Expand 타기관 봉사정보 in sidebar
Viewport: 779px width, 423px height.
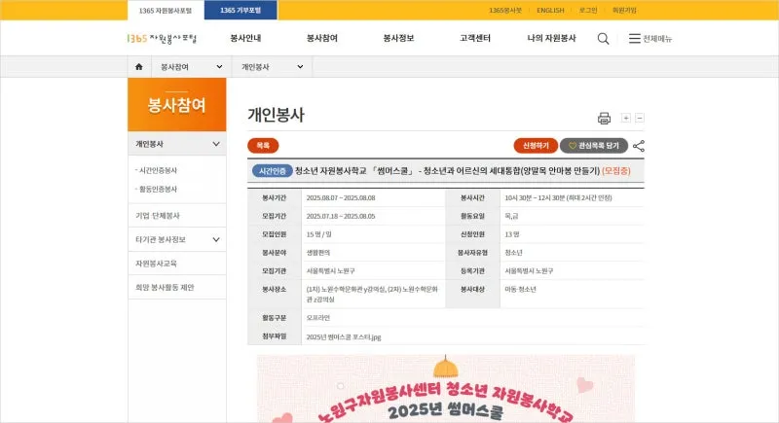[x=216, y=239]
